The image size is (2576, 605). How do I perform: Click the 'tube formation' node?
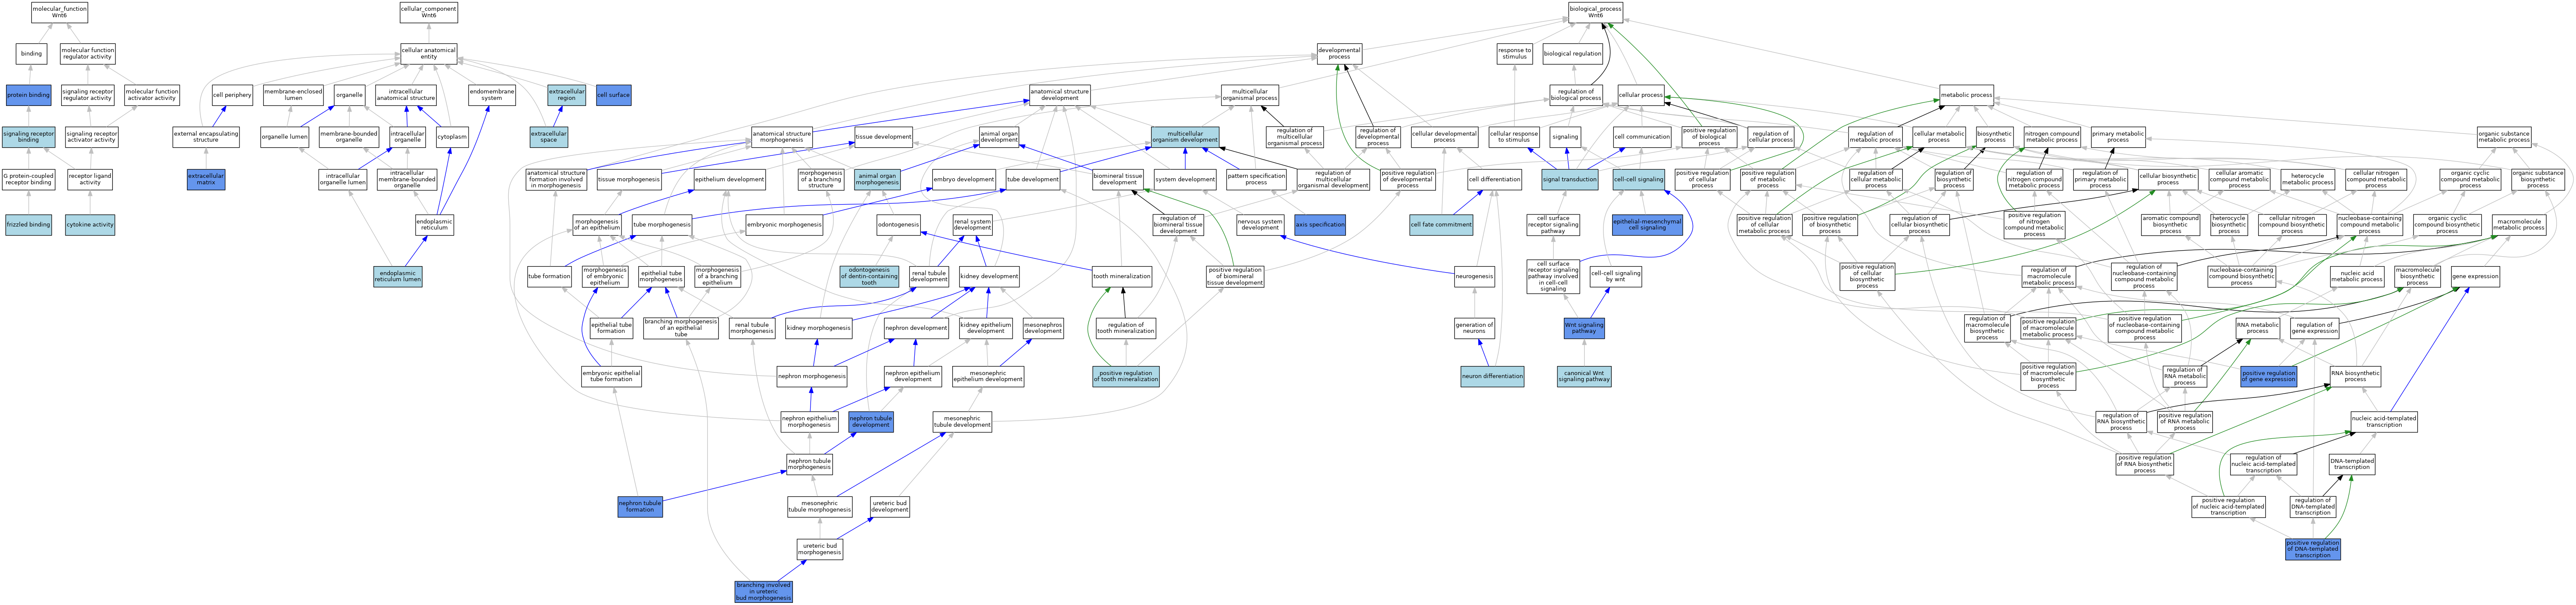tap(549, 276)
